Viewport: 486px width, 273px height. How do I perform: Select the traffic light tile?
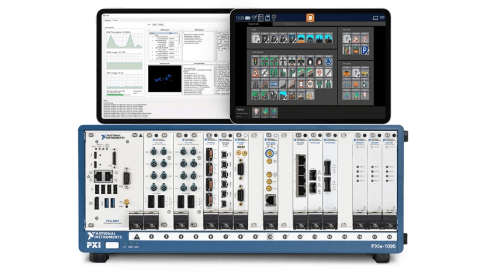coord(255,61)
